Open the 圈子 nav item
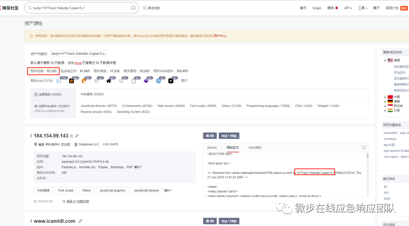409x226 pixels. [376, 8]
